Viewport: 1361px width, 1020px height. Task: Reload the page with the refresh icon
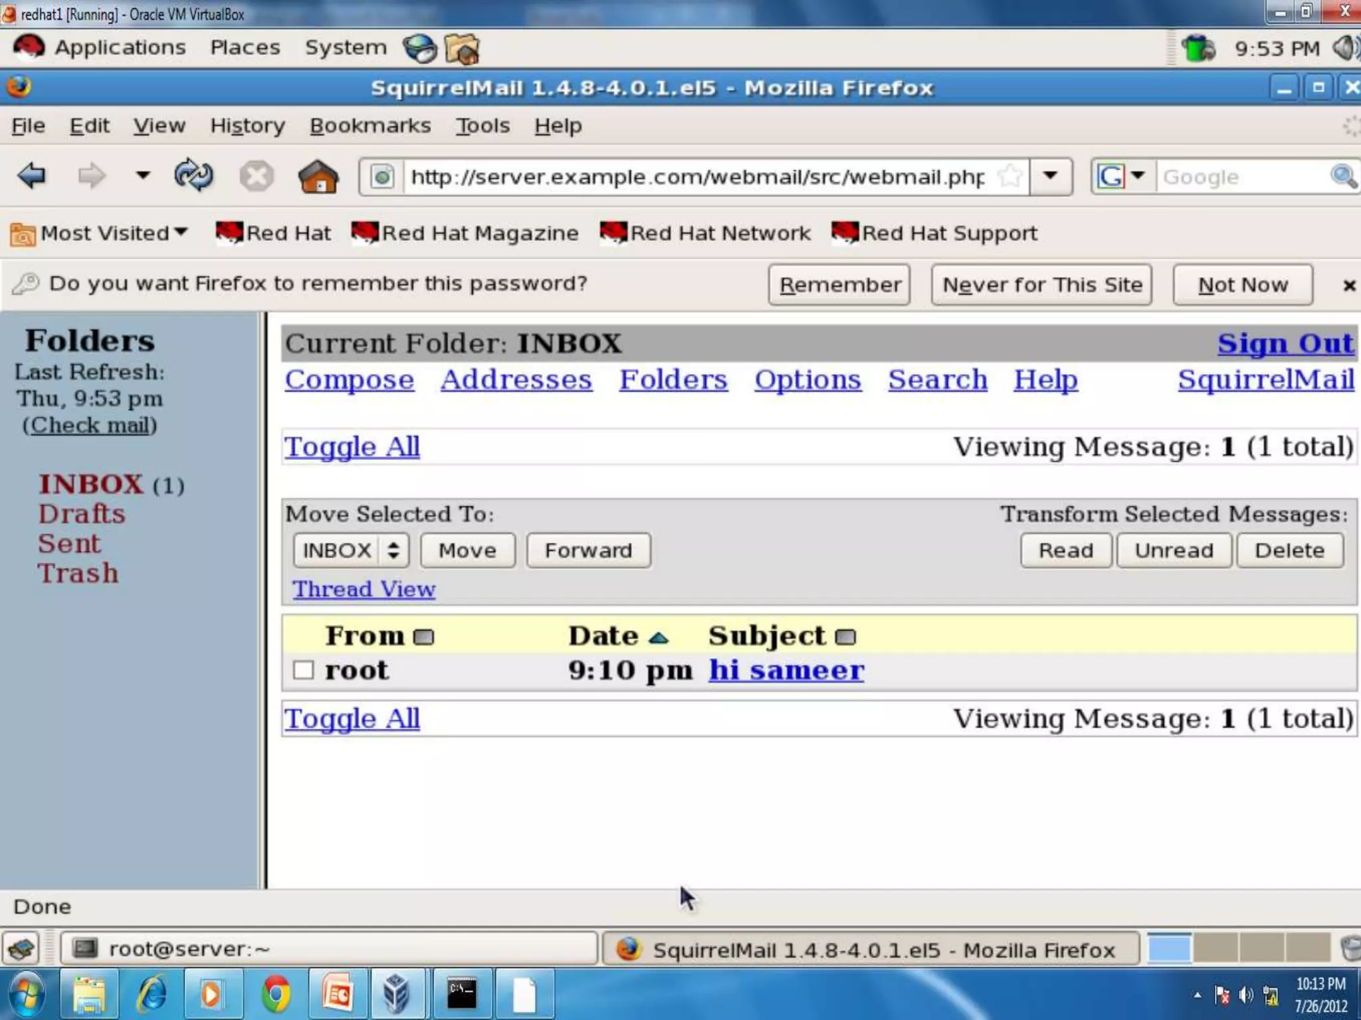point(193,176)
